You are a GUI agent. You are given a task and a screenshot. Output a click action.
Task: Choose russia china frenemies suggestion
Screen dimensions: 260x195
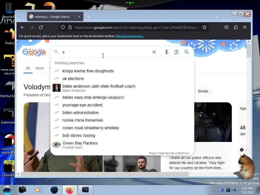[122, 120]
